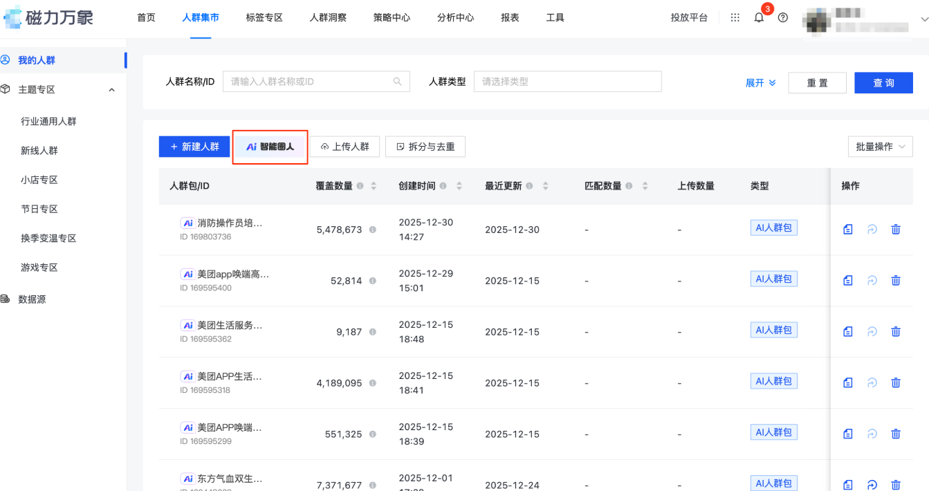View details icon for ID 169595400 row

pos(848,281)
